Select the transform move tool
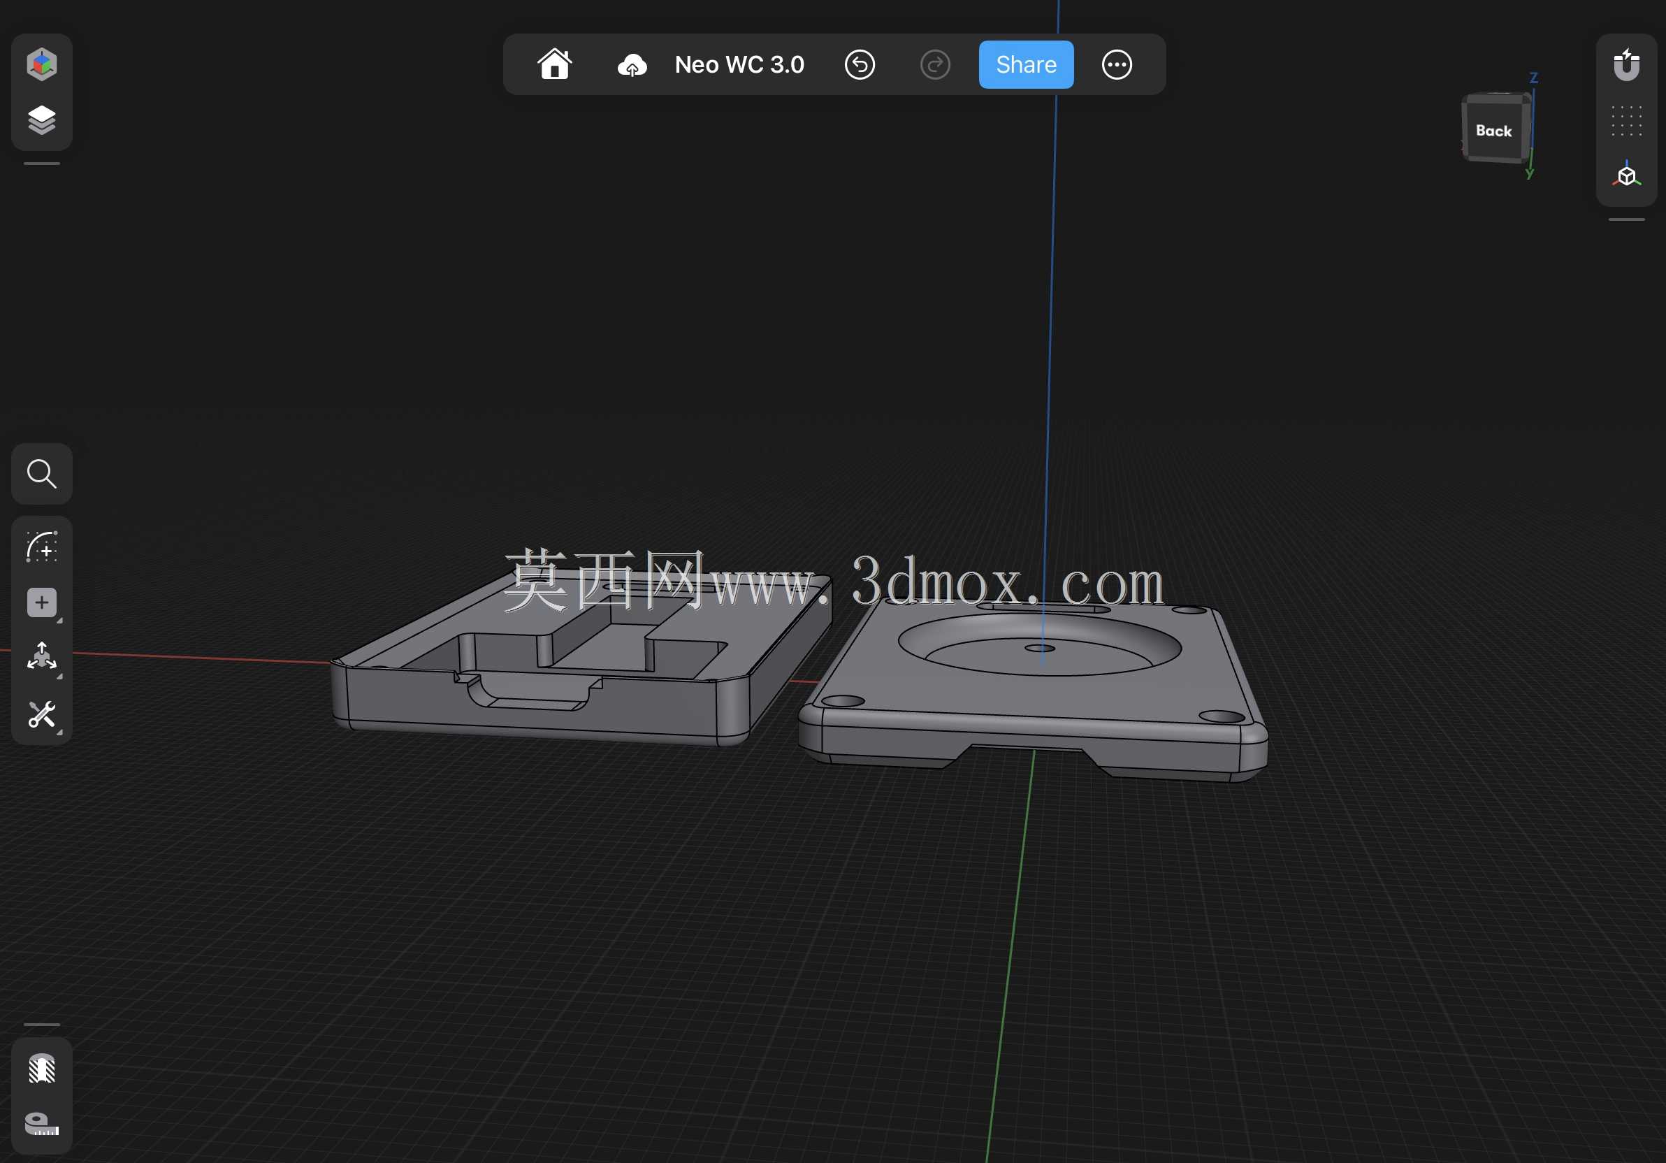The width and height of the screenshot is (1666, 1163). [x=41, y=657]
